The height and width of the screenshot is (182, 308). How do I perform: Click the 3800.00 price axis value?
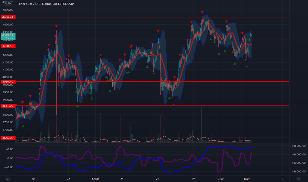[x=8, y=115]
